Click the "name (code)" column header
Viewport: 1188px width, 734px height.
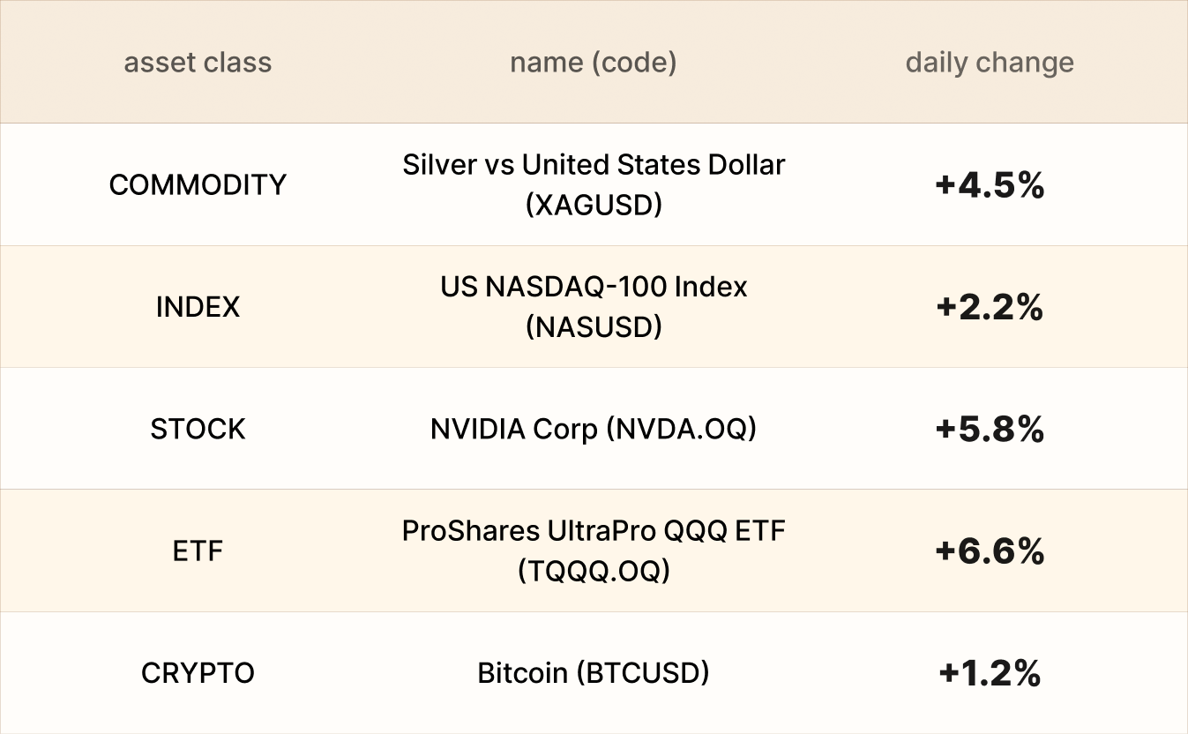point(593,63)
